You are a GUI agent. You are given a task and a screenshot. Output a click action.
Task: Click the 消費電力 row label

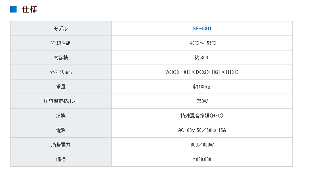coord(61,145)
